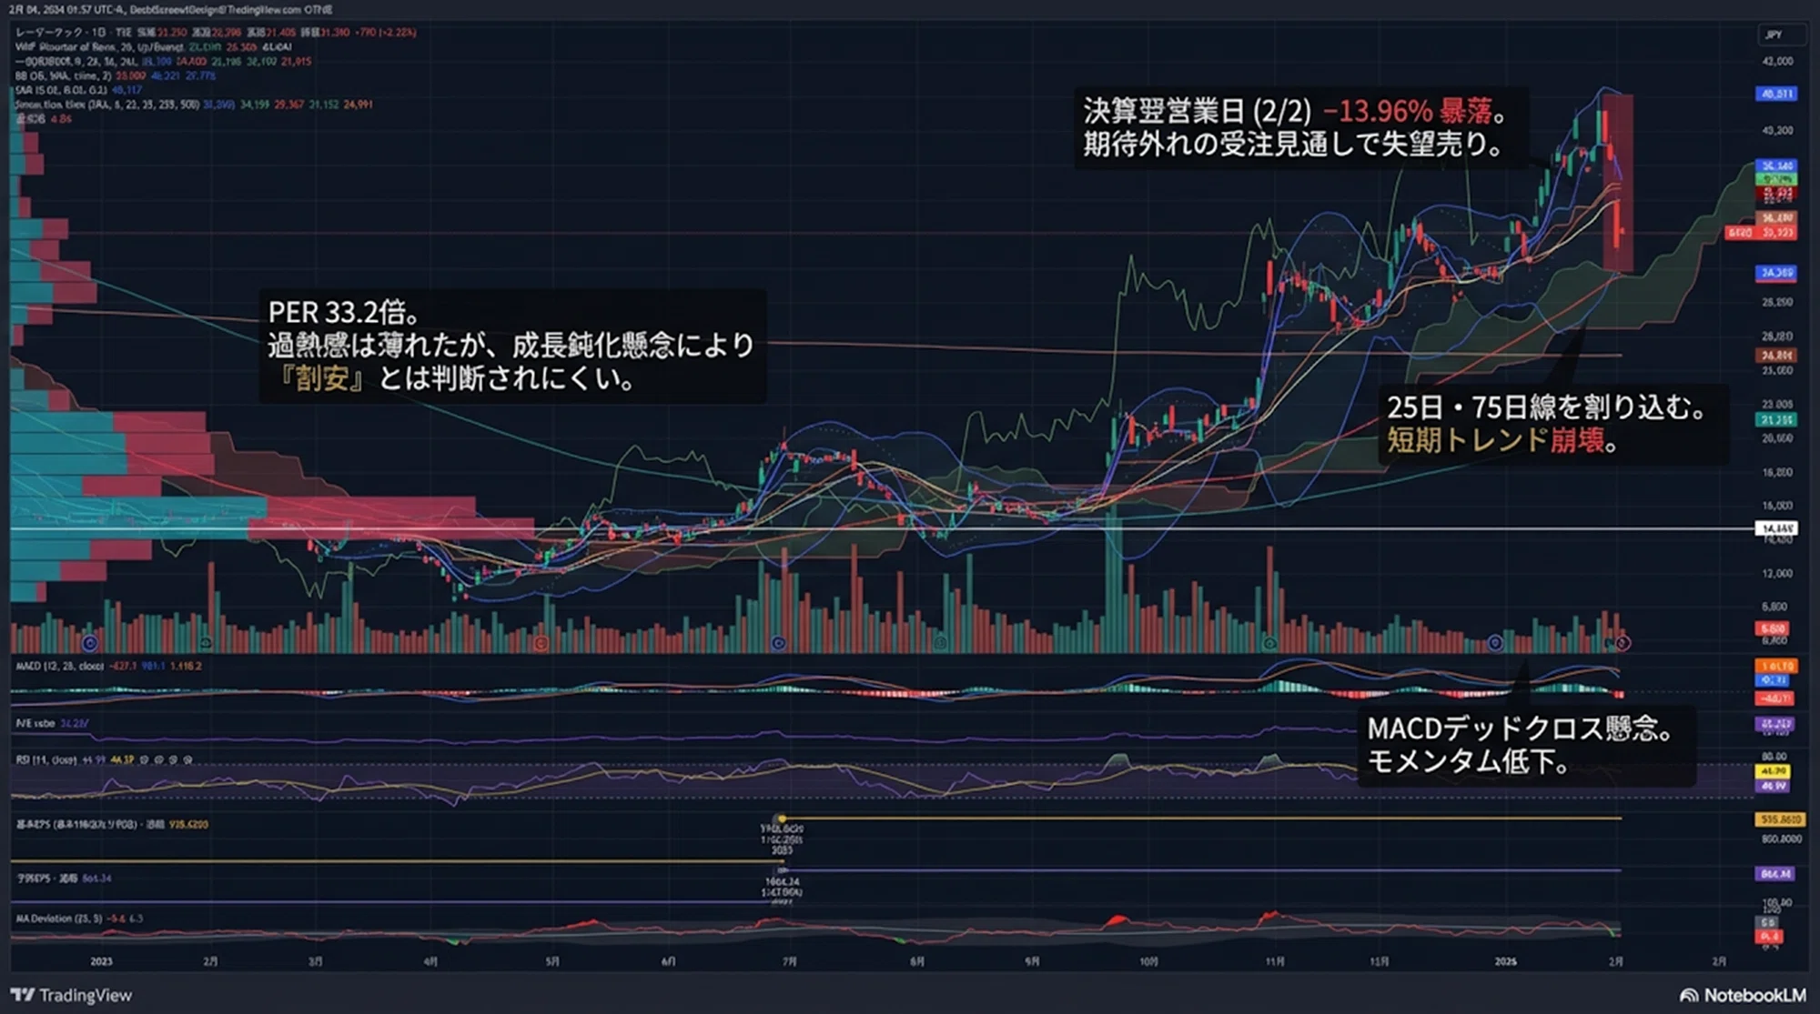The image size is (1820, 1014).
Task: Click the white 14,4 horizontal line price tag
Action: [x=1776, y=528]
